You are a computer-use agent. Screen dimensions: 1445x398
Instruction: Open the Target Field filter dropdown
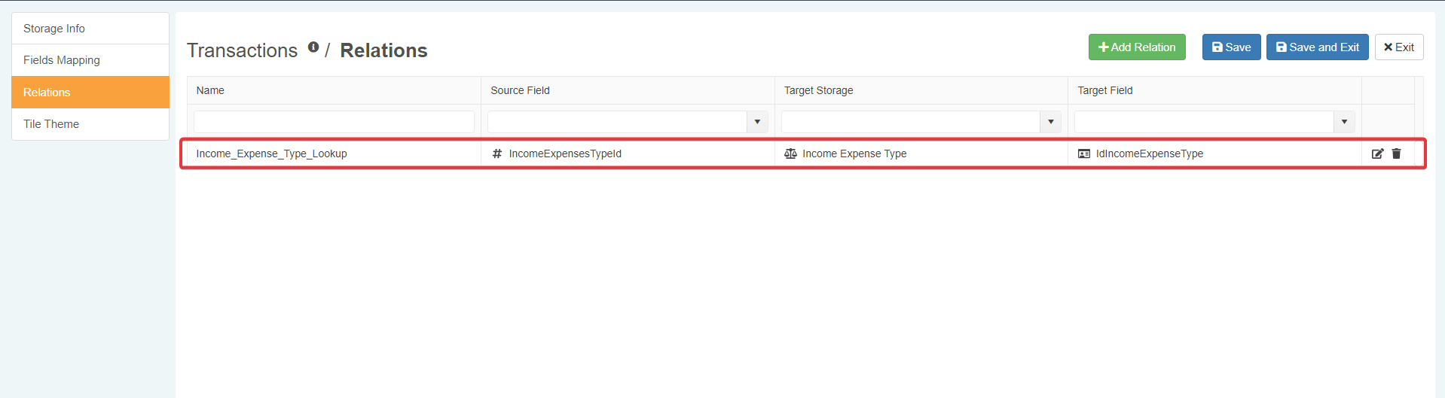click(x=1344, y=122)
